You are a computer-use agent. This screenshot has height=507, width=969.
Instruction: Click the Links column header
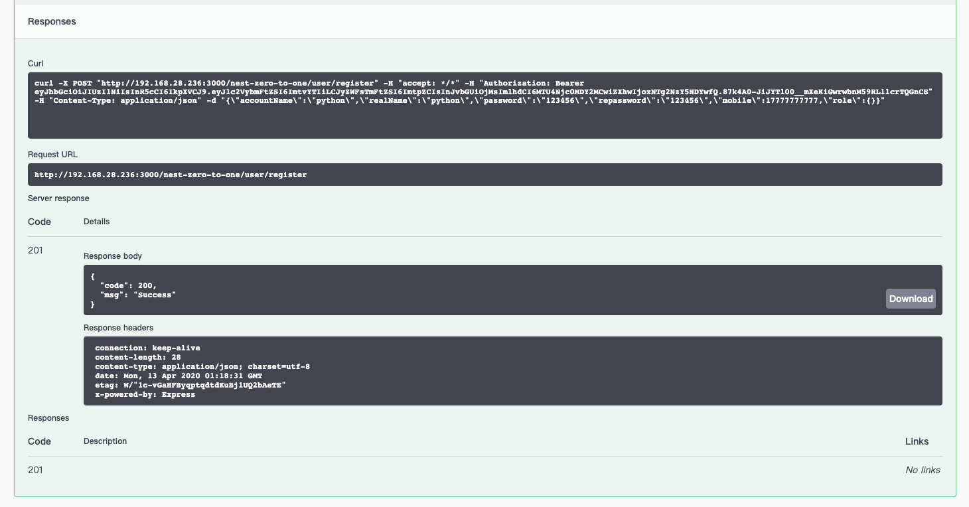pyautogui.click(x=917, y=441)
